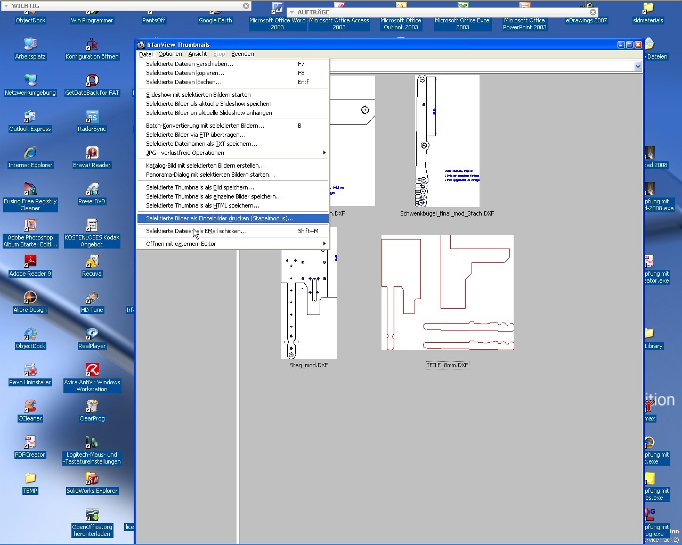This screenshot has width=682, height=545.
Task: Start Slideshow mit selektierten Bildern
Action: [233, 95]
